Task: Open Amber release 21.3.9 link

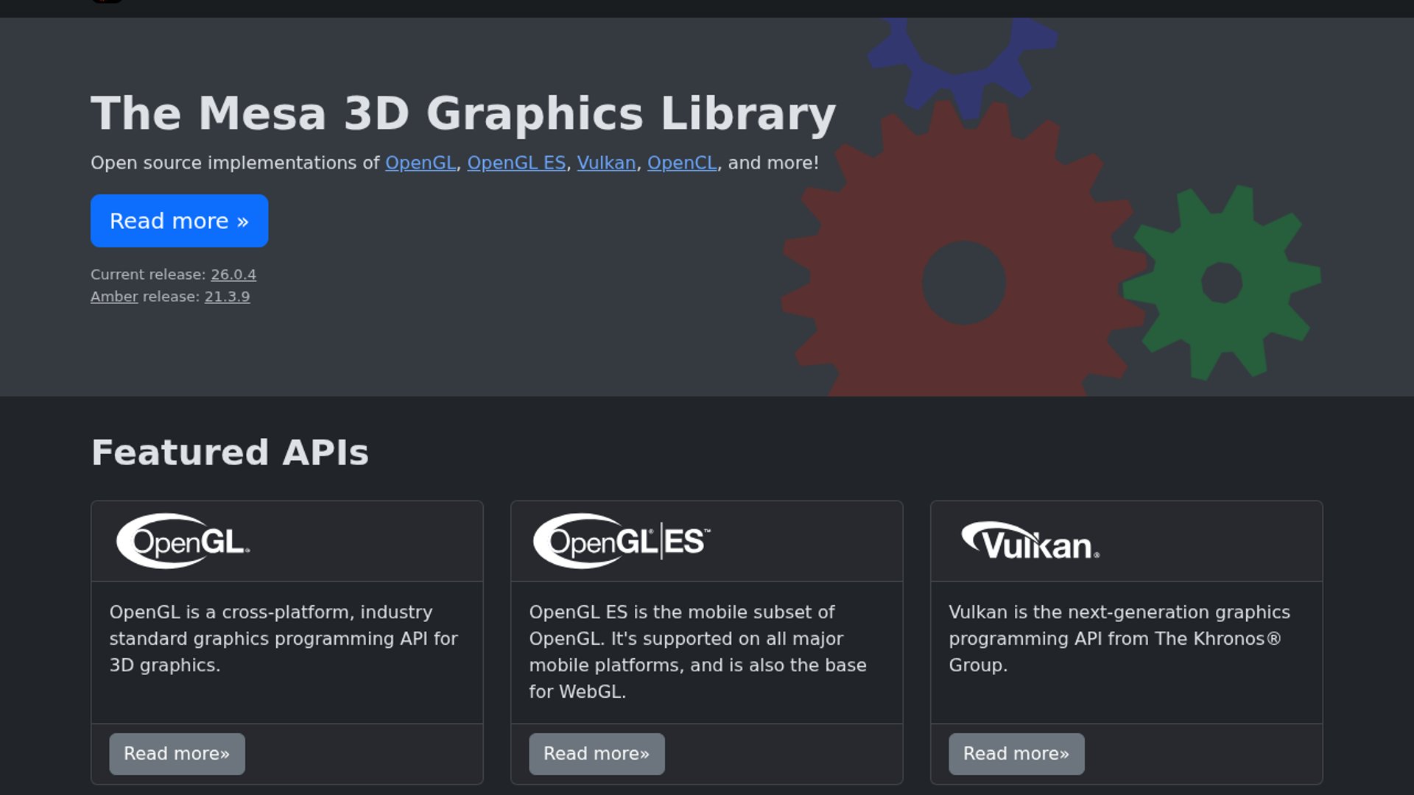Action: point(227,297)
